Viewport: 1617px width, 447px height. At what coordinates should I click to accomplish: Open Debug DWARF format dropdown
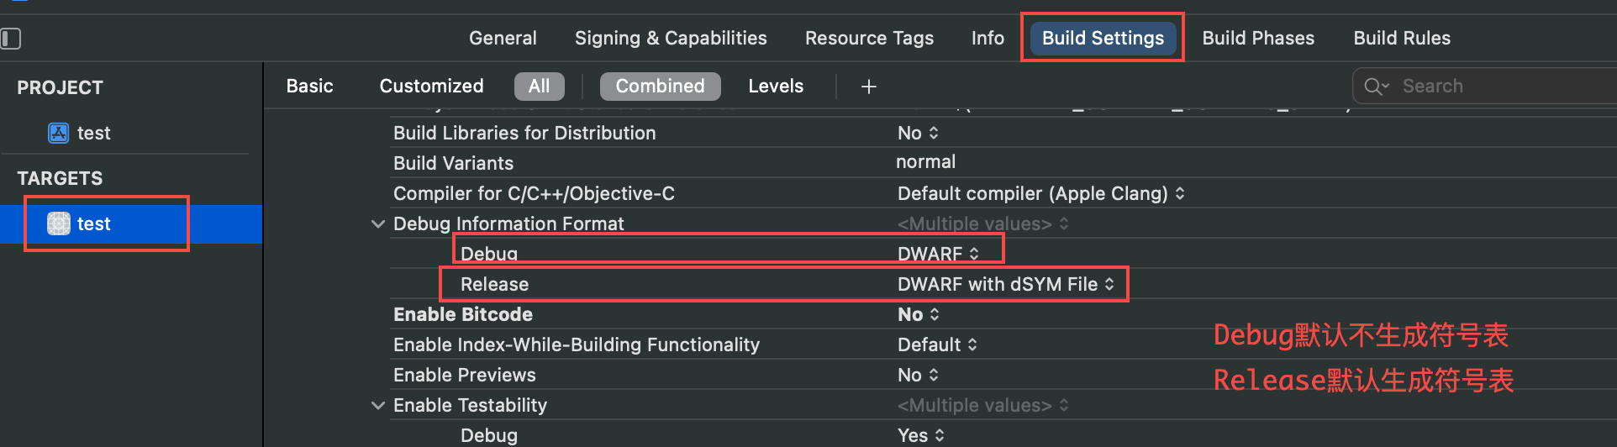click(938, 254)
